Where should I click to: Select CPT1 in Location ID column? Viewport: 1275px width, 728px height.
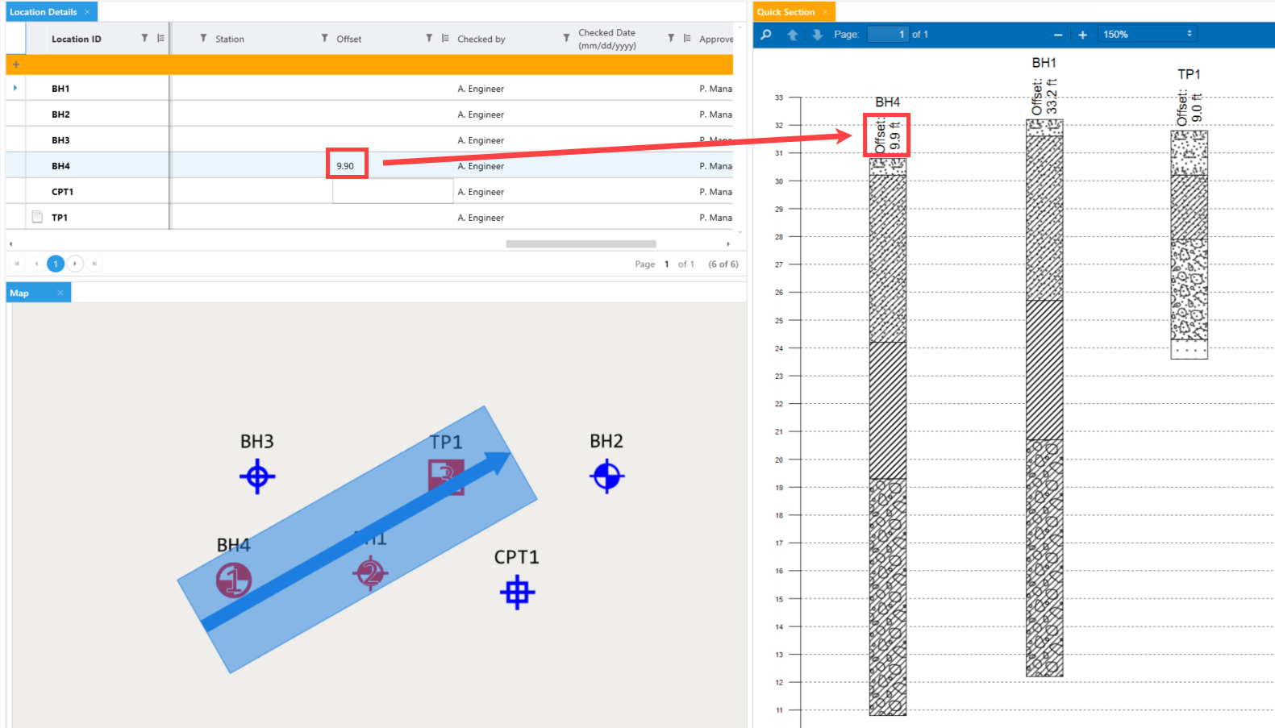[x=62, y=192]
